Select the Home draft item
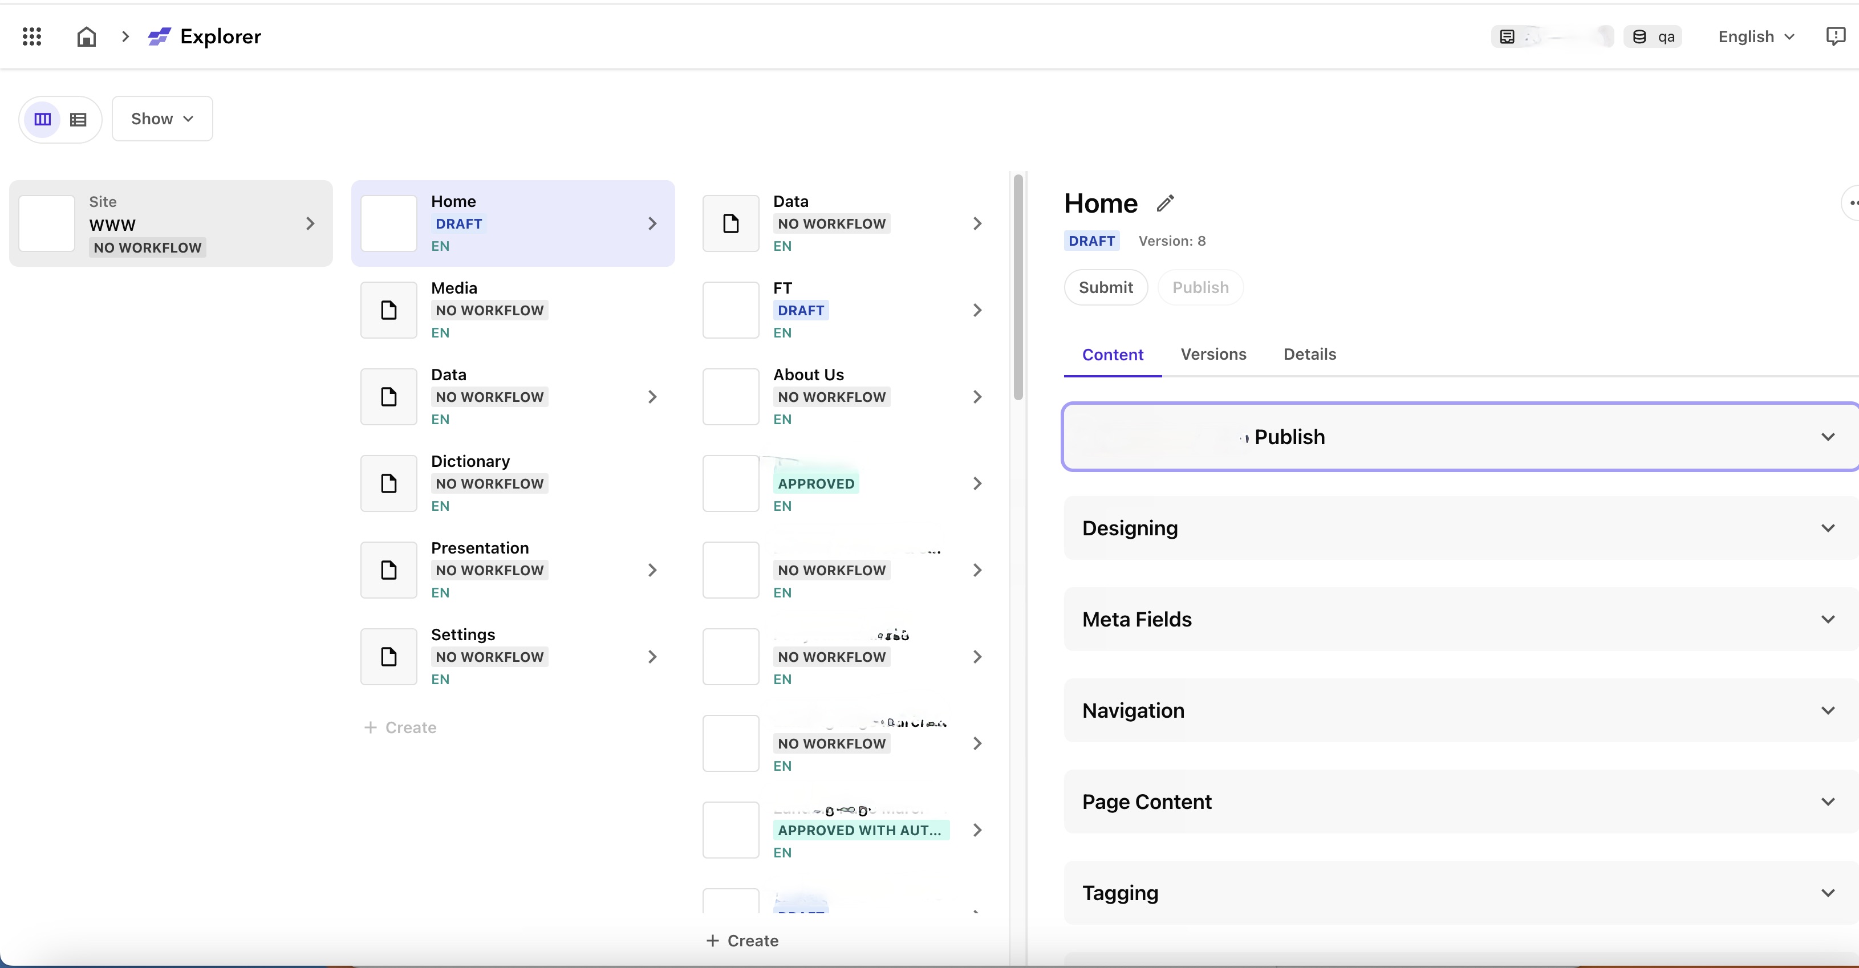Image resolution: width=1859 pixels, height=968 pixels. click(x=513, y=223)
